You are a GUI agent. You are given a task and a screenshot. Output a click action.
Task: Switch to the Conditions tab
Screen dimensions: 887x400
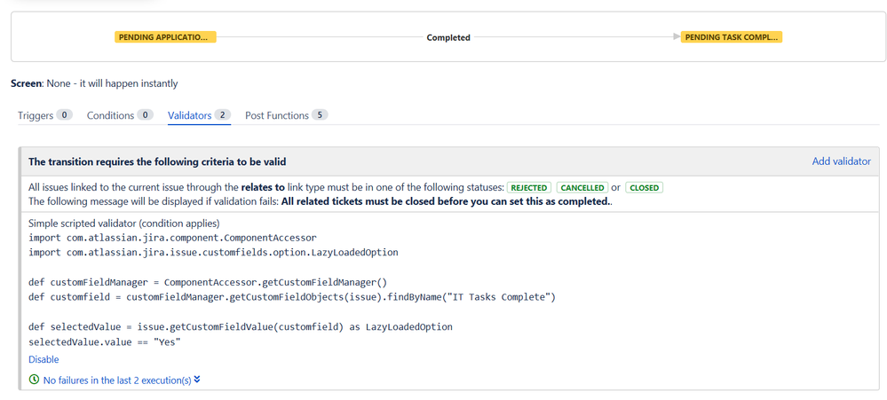click(110, 115)
